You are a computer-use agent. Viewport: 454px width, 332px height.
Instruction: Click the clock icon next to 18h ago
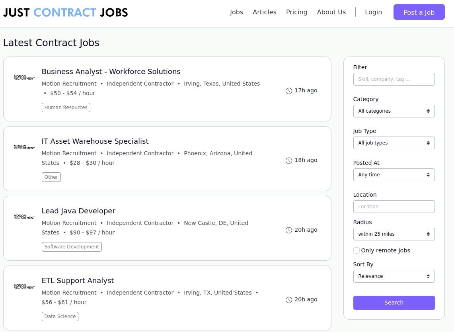click(x=289, y=160)
